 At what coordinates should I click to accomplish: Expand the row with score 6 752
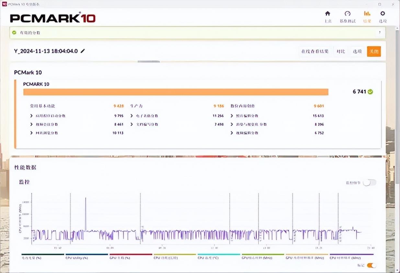[x=232, y=133]
